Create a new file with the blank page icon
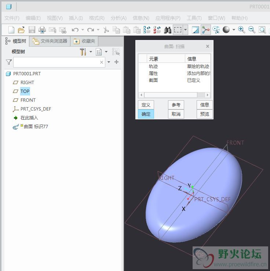 click(x=11, y=30)
